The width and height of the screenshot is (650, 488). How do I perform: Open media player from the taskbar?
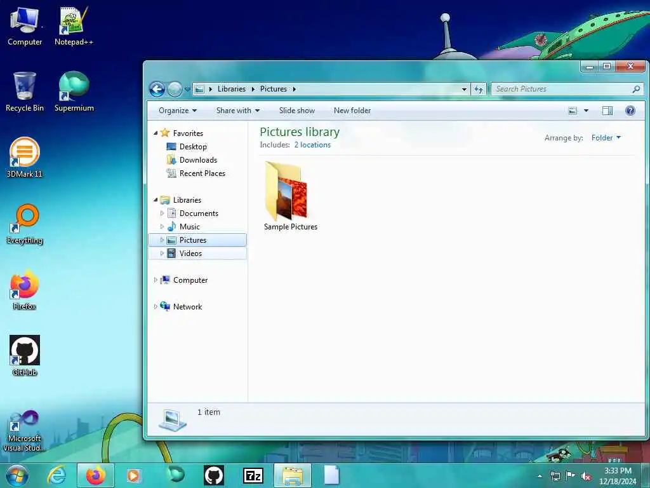pos(134,475)
